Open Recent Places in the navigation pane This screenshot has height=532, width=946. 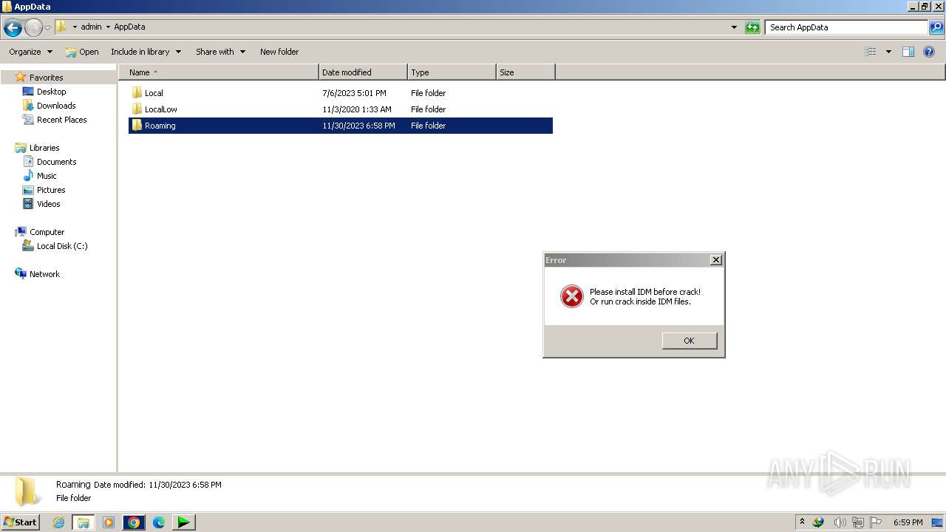[62, 120]
